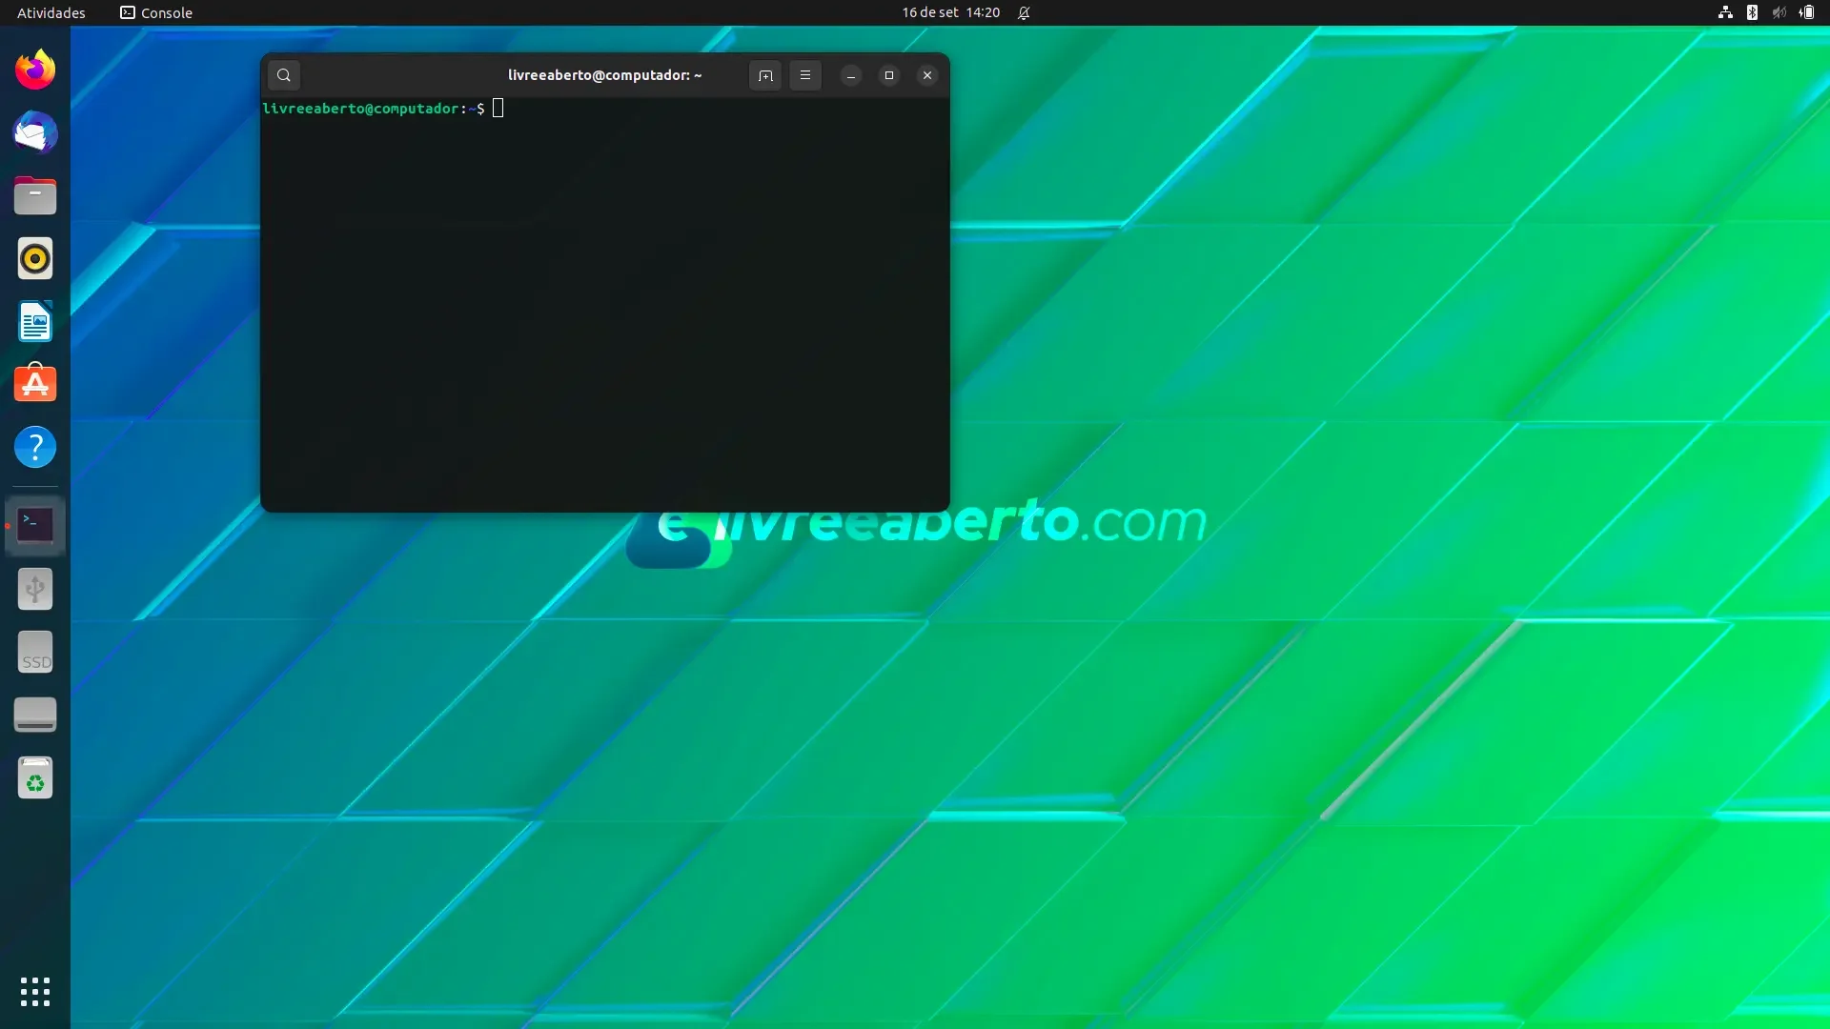This screenshot has height=1029, width=1830.
Task: Open the SSD volume in dock
Action: 35,652
